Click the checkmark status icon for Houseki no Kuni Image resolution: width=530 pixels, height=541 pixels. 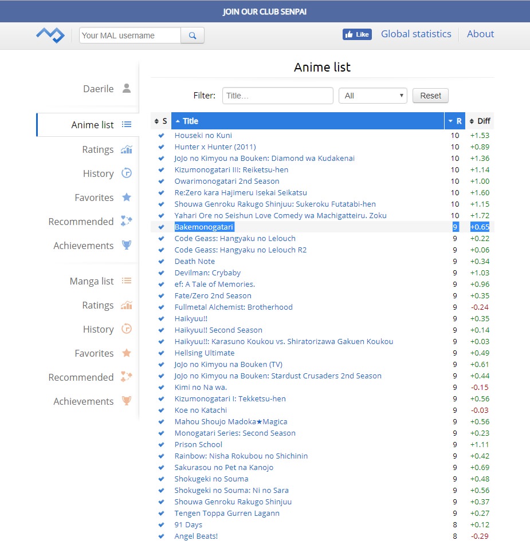161,136
